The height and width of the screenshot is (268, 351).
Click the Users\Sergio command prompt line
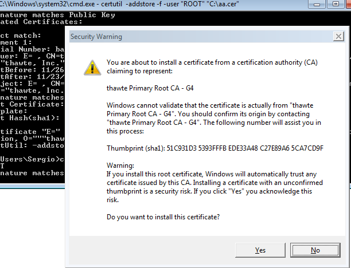(x=32, y=159)
